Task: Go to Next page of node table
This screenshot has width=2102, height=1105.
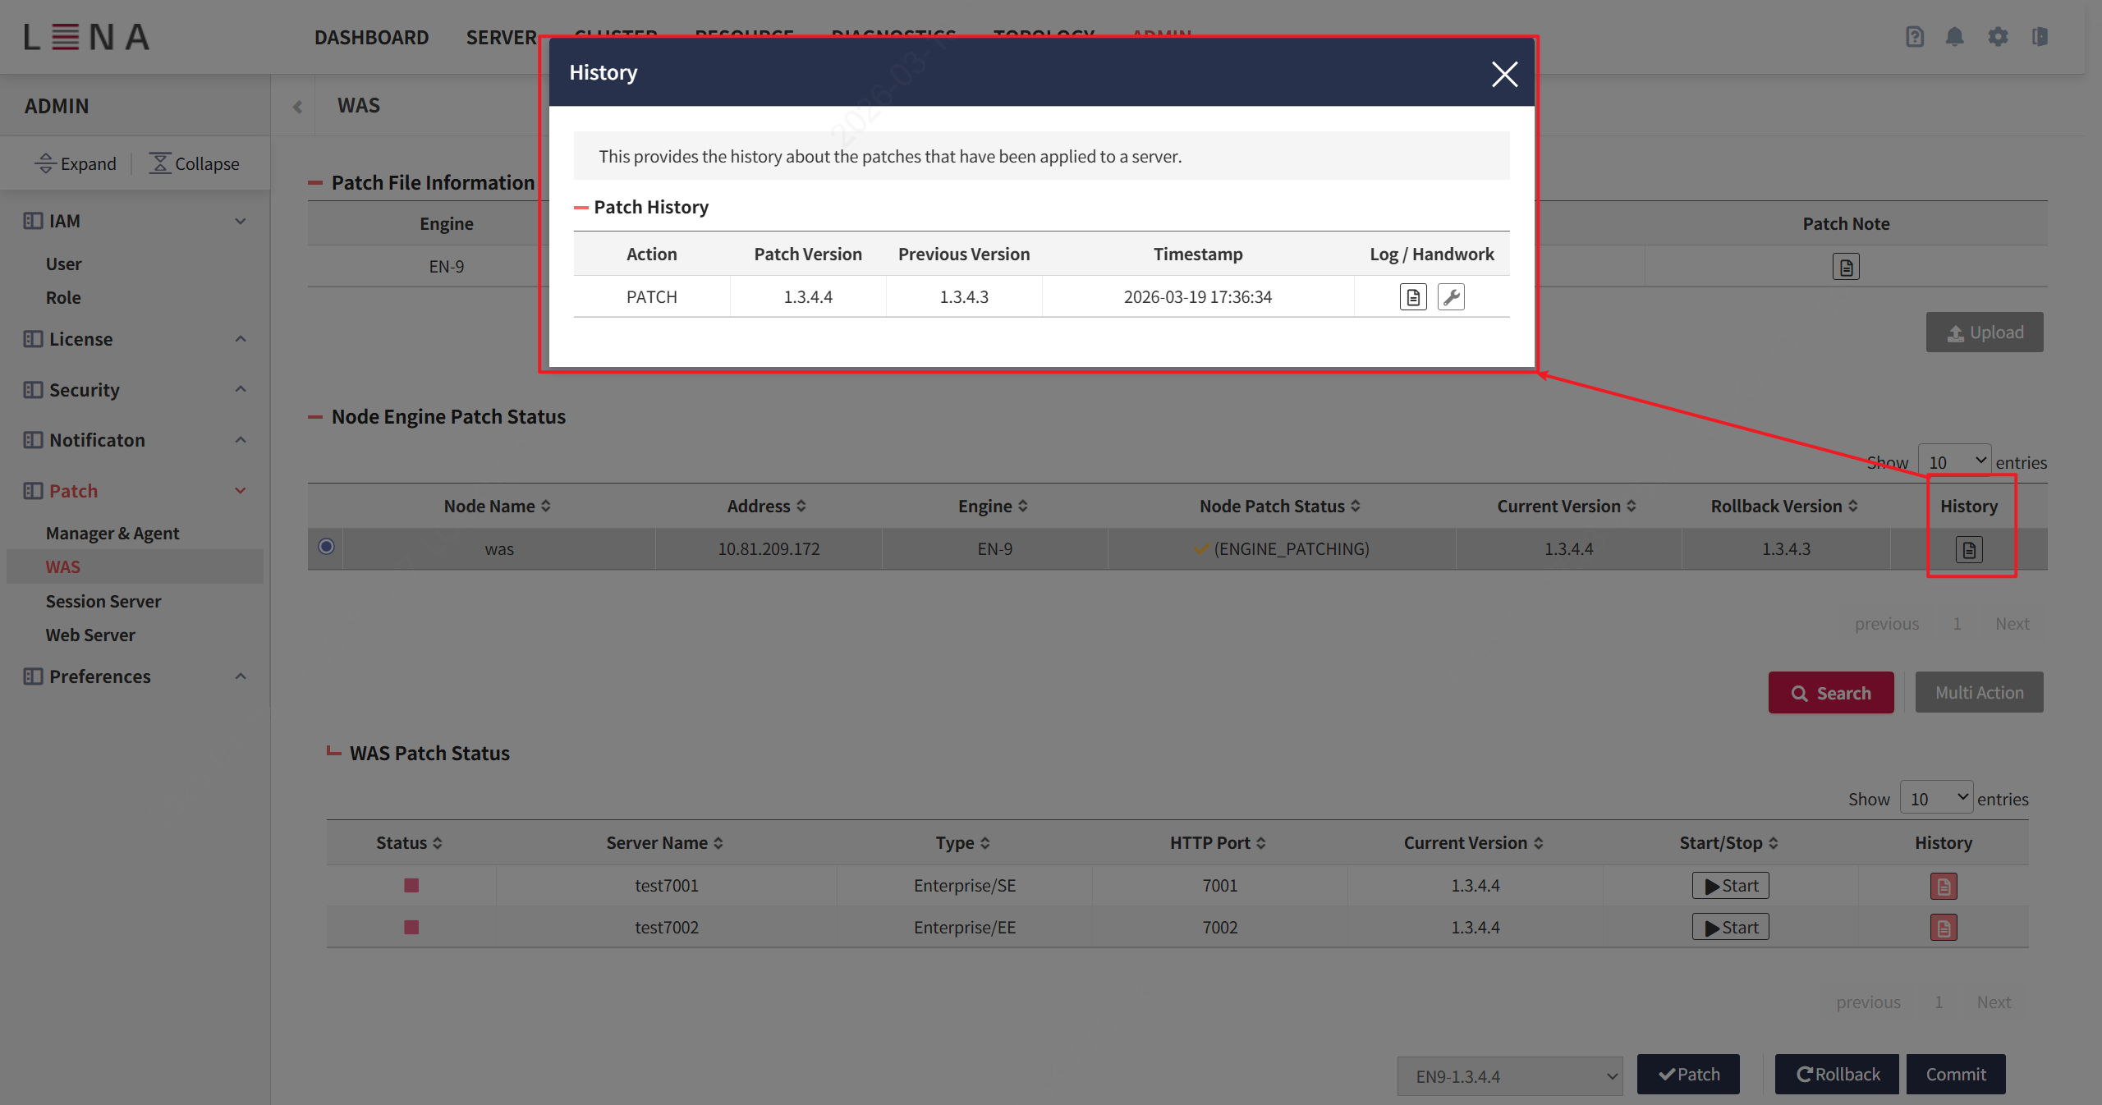Action: point(2012,624)
